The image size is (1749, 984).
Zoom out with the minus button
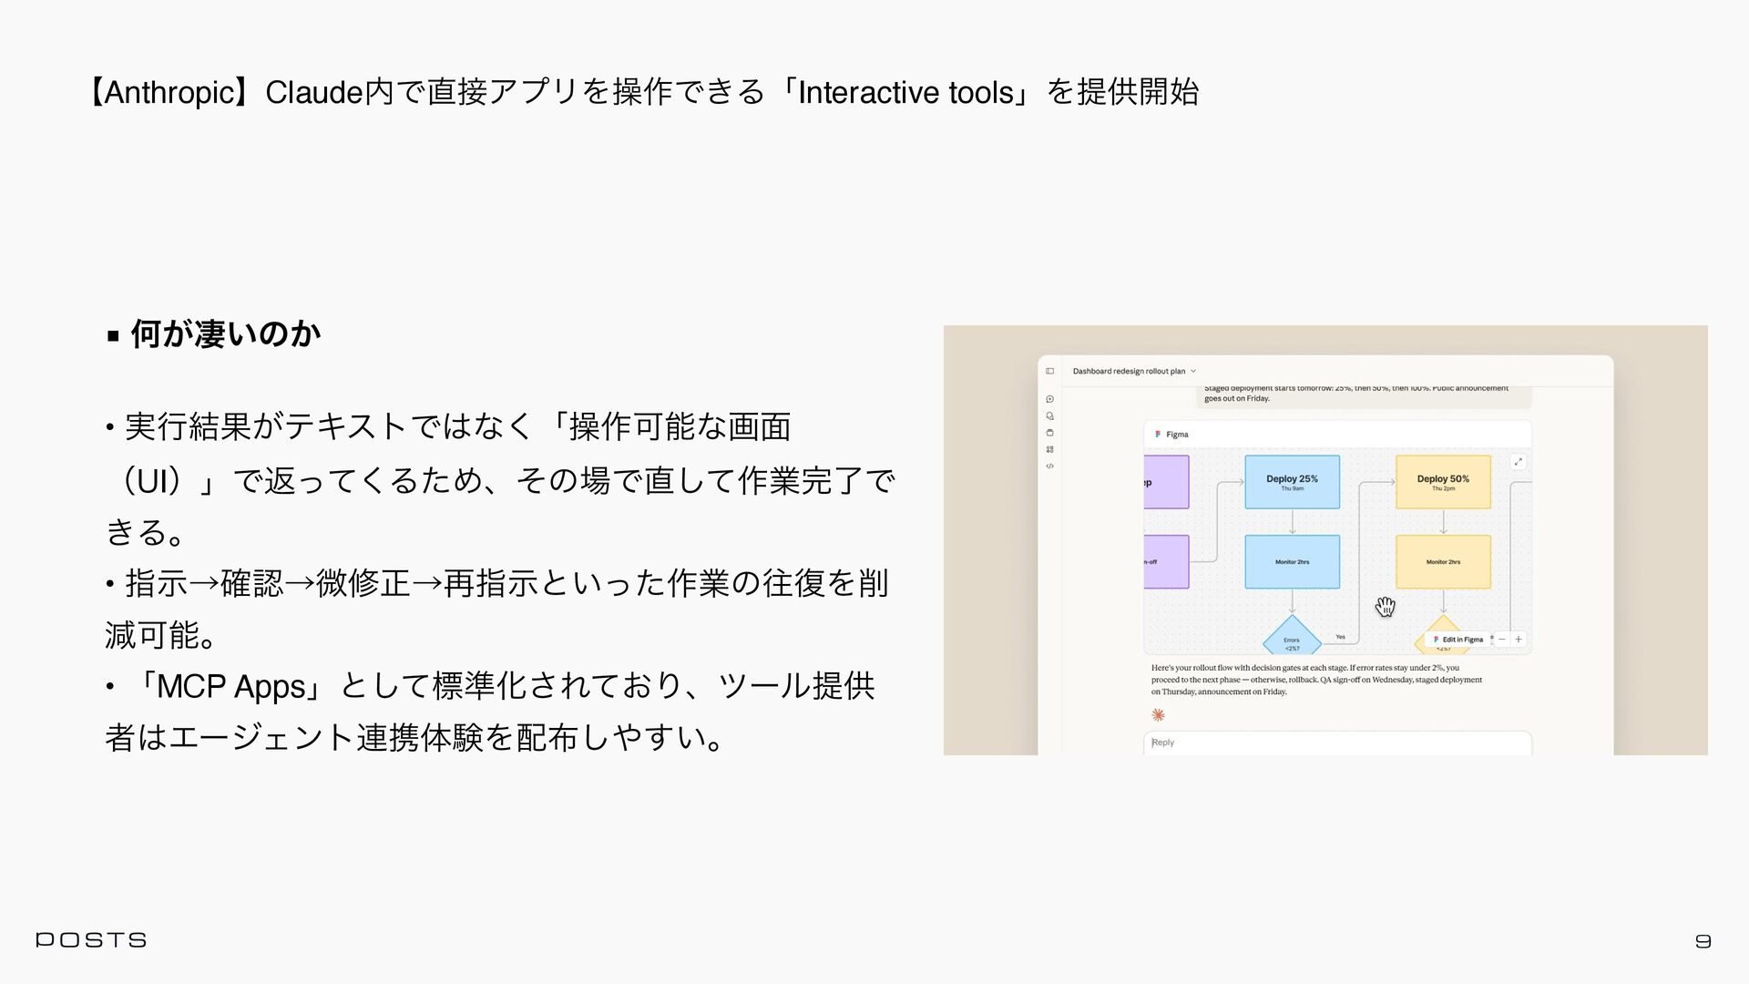pyautogui.click(x=1502, y=640)
